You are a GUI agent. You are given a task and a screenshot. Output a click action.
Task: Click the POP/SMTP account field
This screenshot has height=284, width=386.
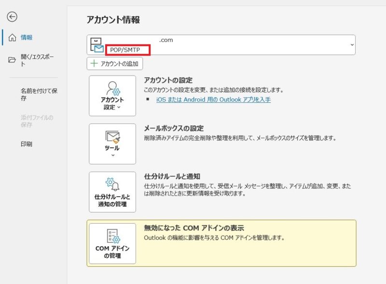tap(127, 49)
